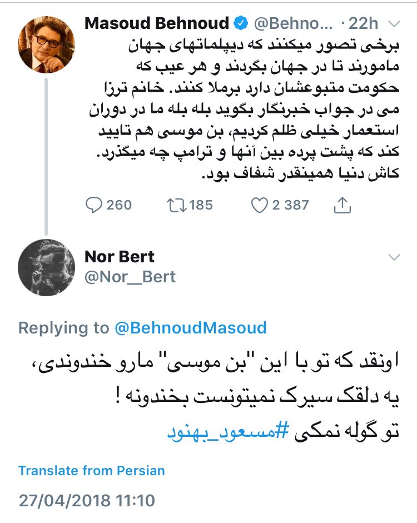Click Translate from Persian
This screenshot has height=523, width=417.
pyautogui.click(x=92, y=471)
